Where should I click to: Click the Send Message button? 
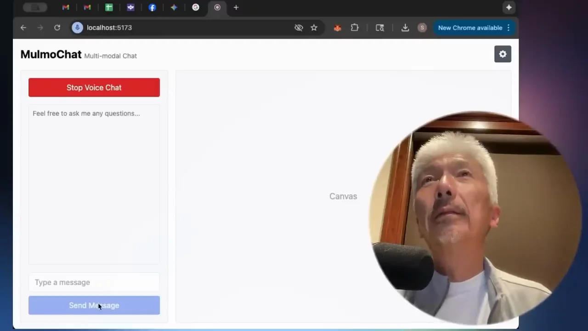pyautogui.click(x=94, y=305)
